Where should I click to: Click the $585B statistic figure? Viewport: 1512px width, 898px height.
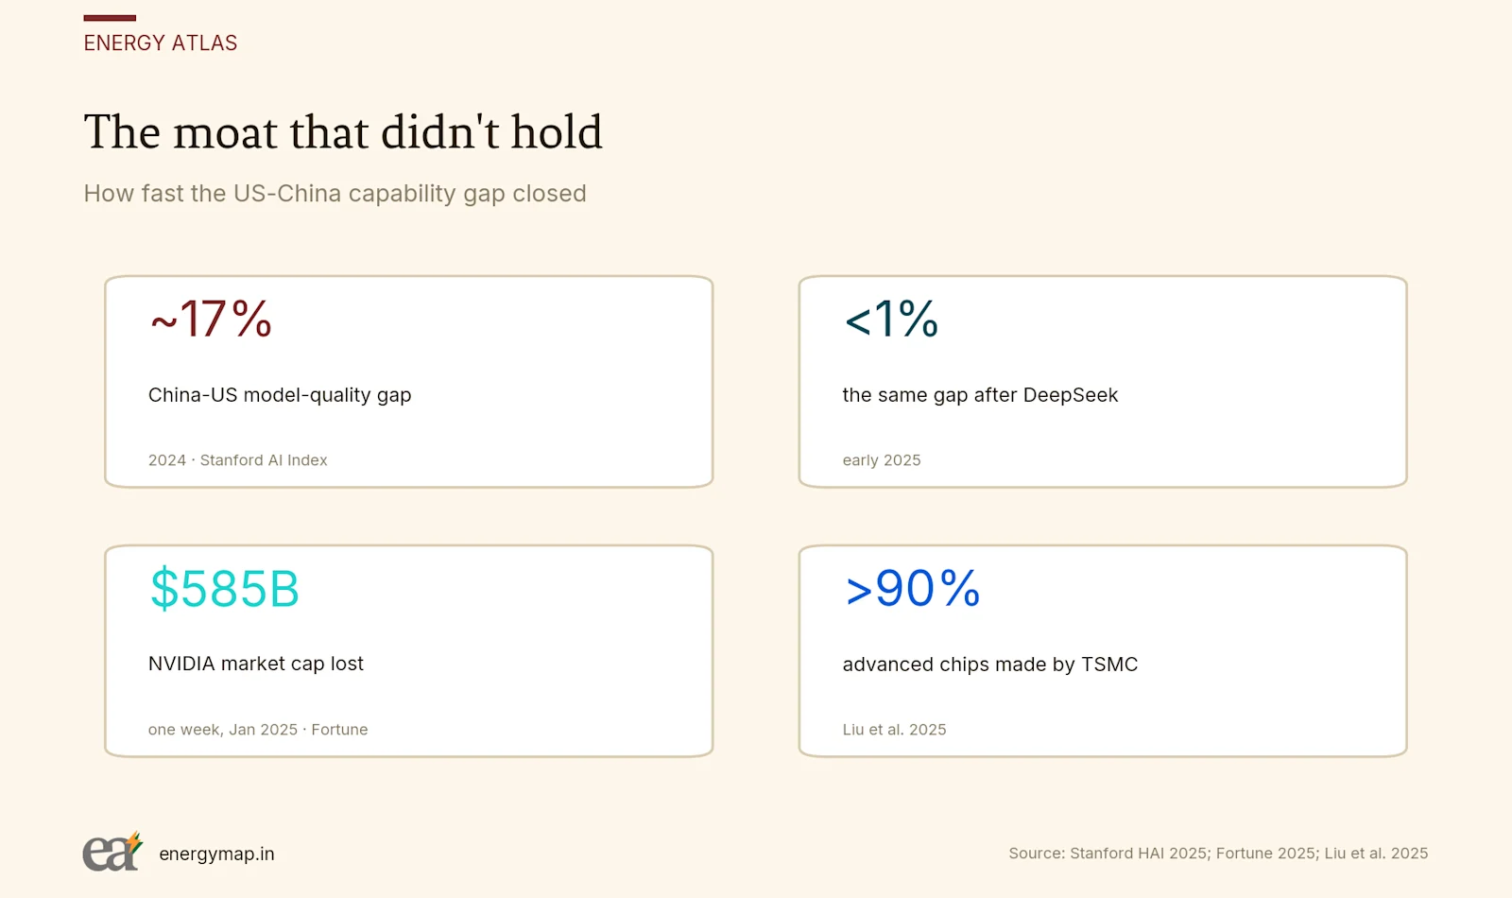pos(225,589)
